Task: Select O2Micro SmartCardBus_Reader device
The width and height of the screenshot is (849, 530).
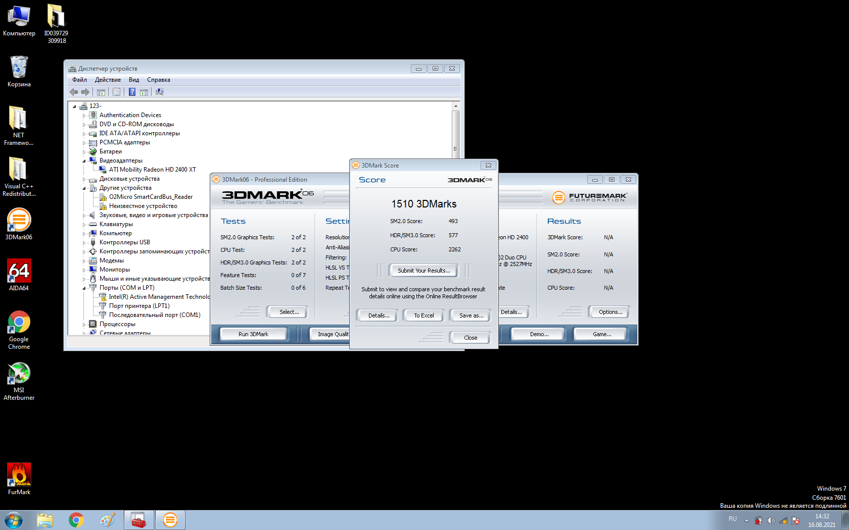Action: pyautogui.click(x=151, y=197)
